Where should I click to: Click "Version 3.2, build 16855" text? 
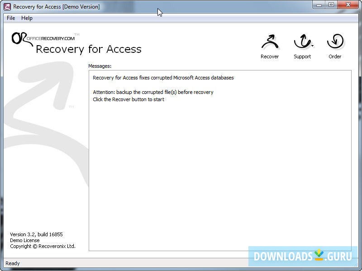click(x=36, y=234)
